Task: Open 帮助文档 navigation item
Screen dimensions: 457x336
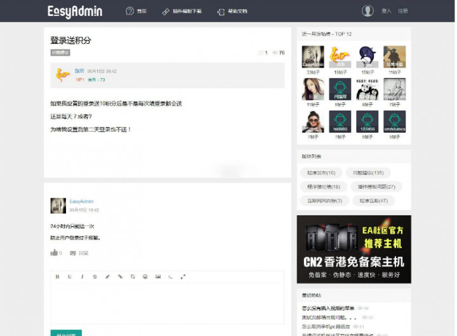Action: pyautogui.click(x=237, y=11)
